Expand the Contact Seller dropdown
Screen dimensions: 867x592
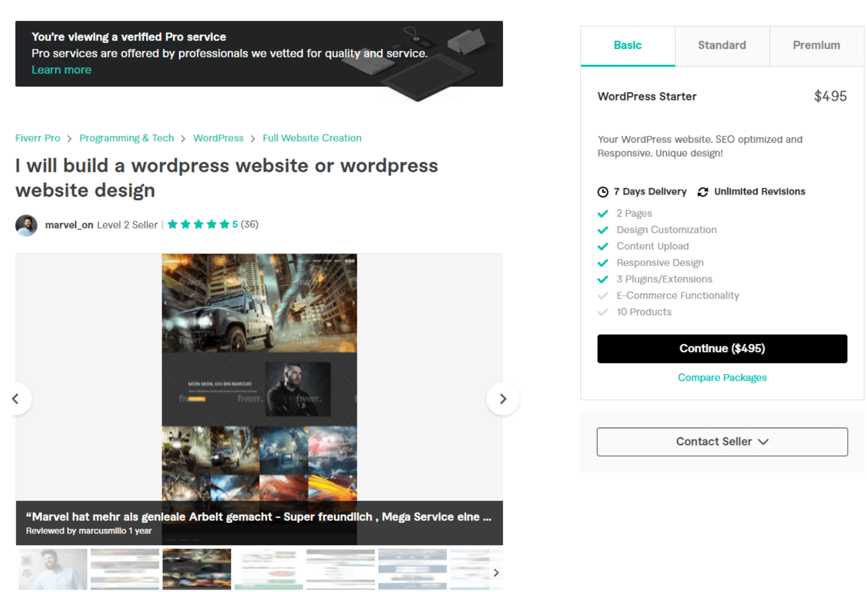722,442
